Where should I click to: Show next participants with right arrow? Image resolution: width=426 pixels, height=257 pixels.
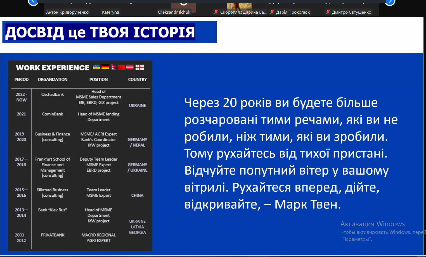390,2
